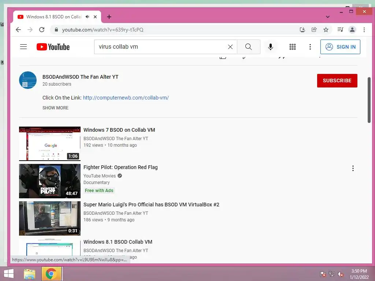The width and height of the screenshot is (375, 281).
Task: Click the Documentary label
Action: [x=96, y=183]
